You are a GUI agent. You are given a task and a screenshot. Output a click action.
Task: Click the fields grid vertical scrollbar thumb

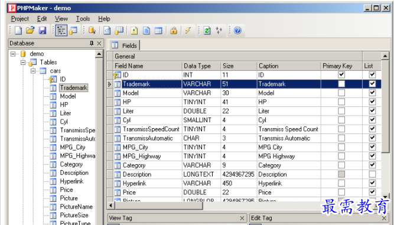(x=385, y=106)
